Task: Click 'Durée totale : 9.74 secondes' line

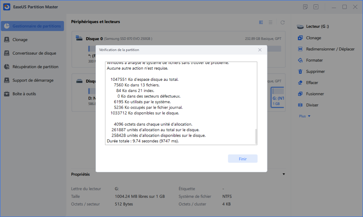Action: click(x=143, y=141)
